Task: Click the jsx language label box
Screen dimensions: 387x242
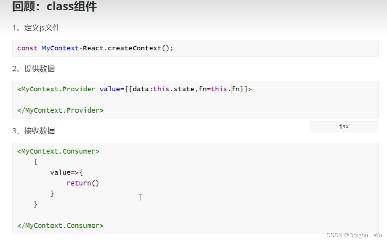Action: pos(344,126)
